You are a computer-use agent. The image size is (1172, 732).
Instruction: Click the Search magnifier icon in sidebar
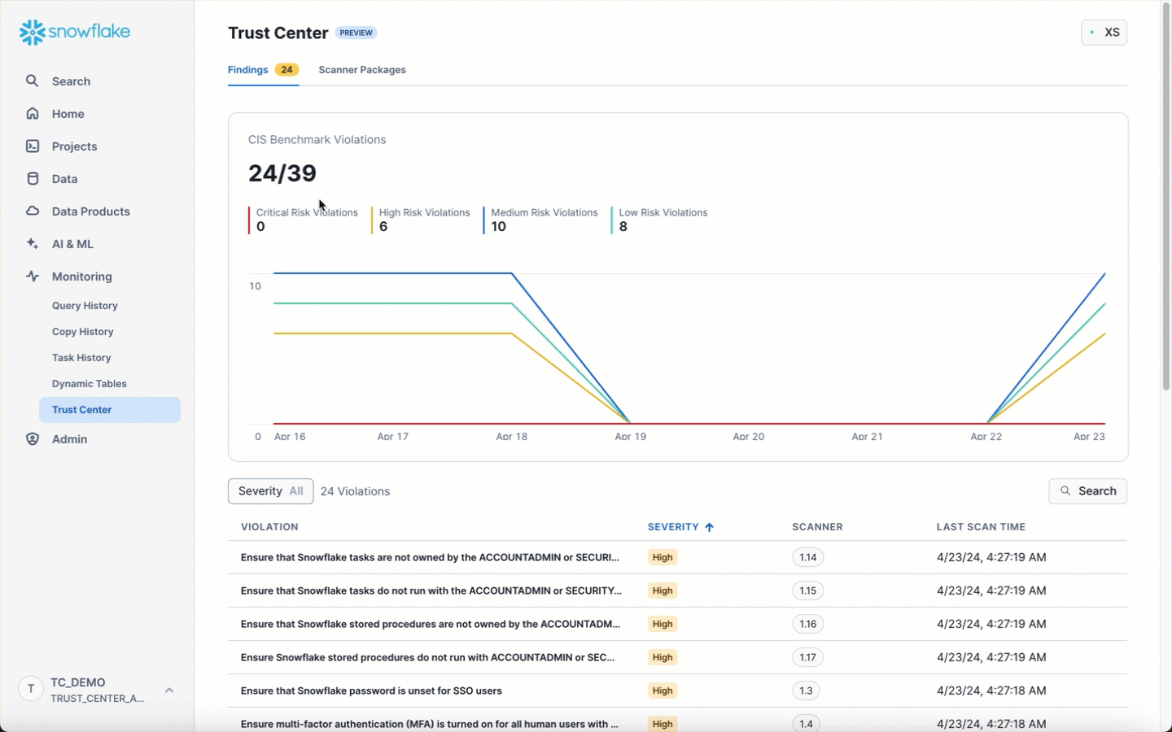pos(33,81)
